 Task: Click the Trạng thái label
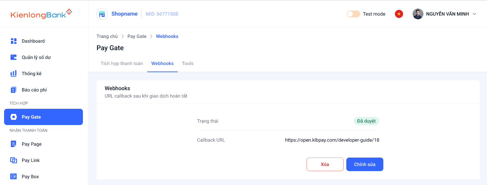click(208, 121)
